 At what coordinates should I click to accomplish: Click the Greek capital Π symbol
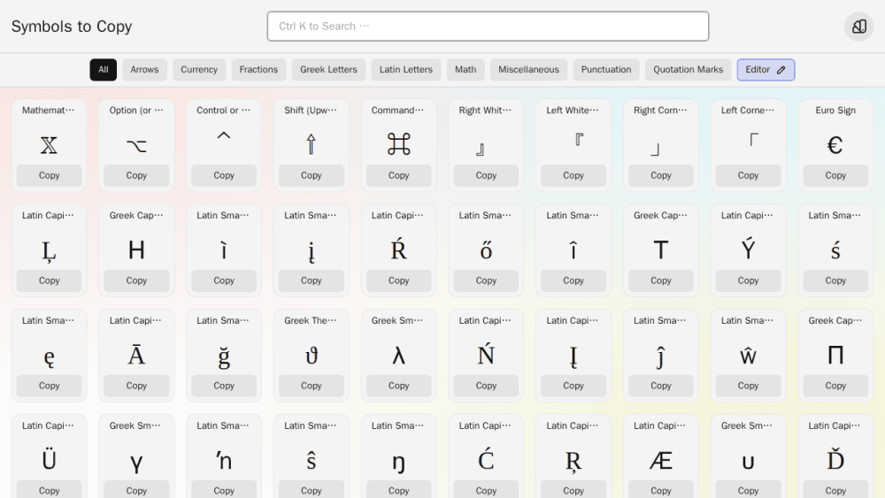point(835,356)
